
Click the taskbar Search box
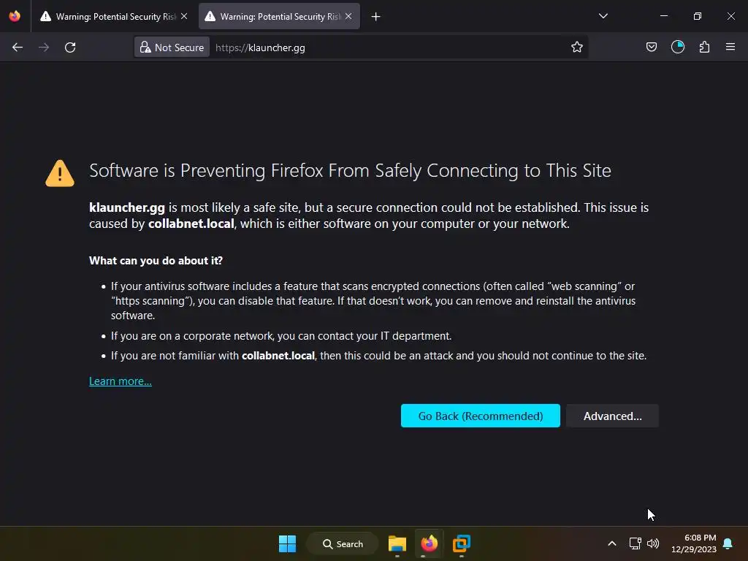tap(343, 543)
